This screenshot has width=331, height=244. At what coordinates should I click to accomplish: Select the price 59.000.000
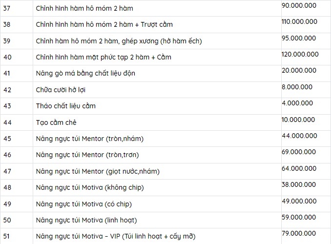point(299,217)
